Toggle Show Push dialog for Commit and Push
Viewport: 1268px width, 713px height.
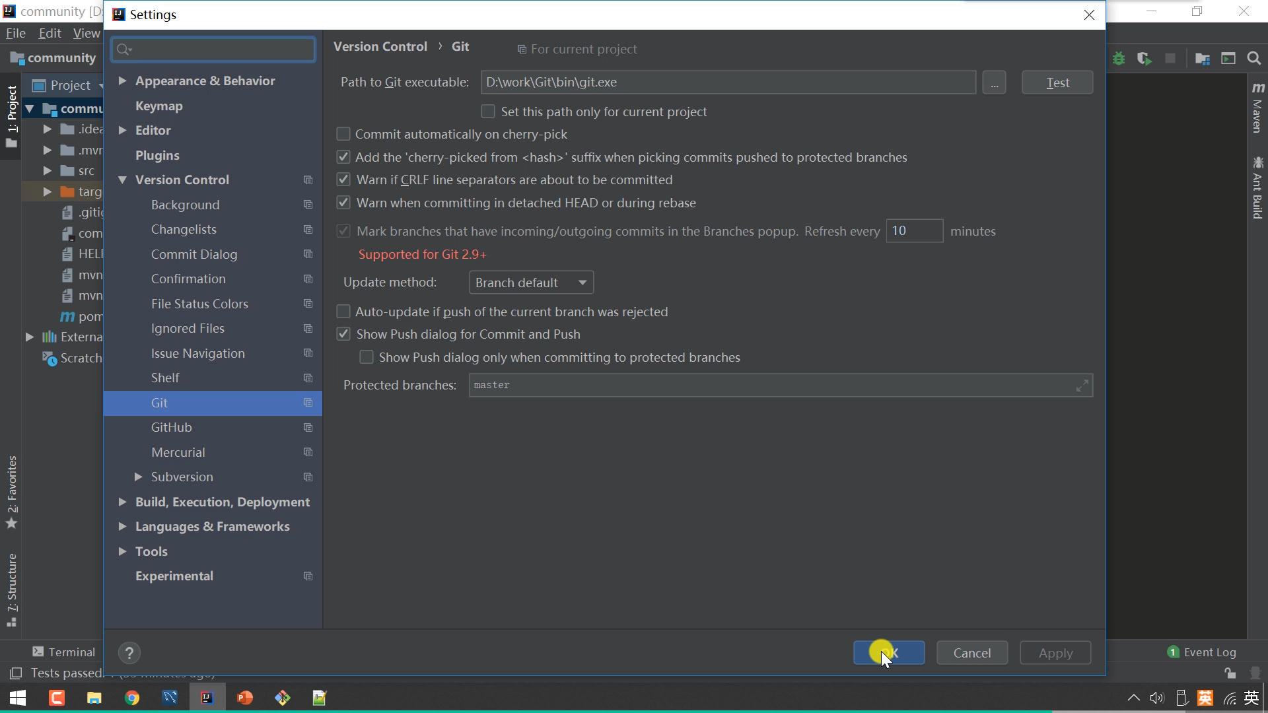point(343,335)
